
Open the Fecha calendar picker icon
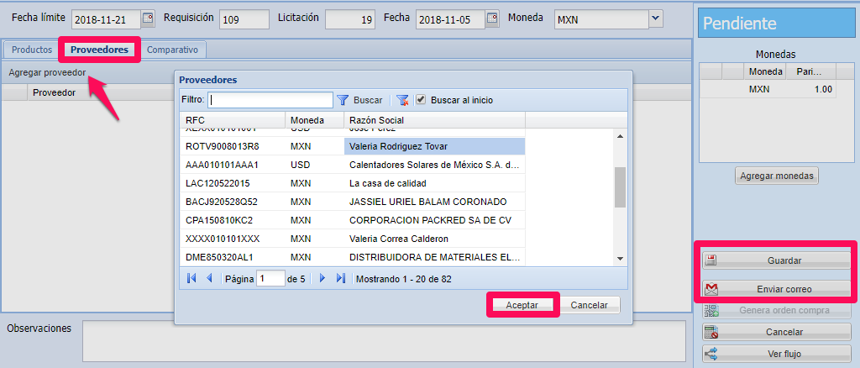[491, 18]
